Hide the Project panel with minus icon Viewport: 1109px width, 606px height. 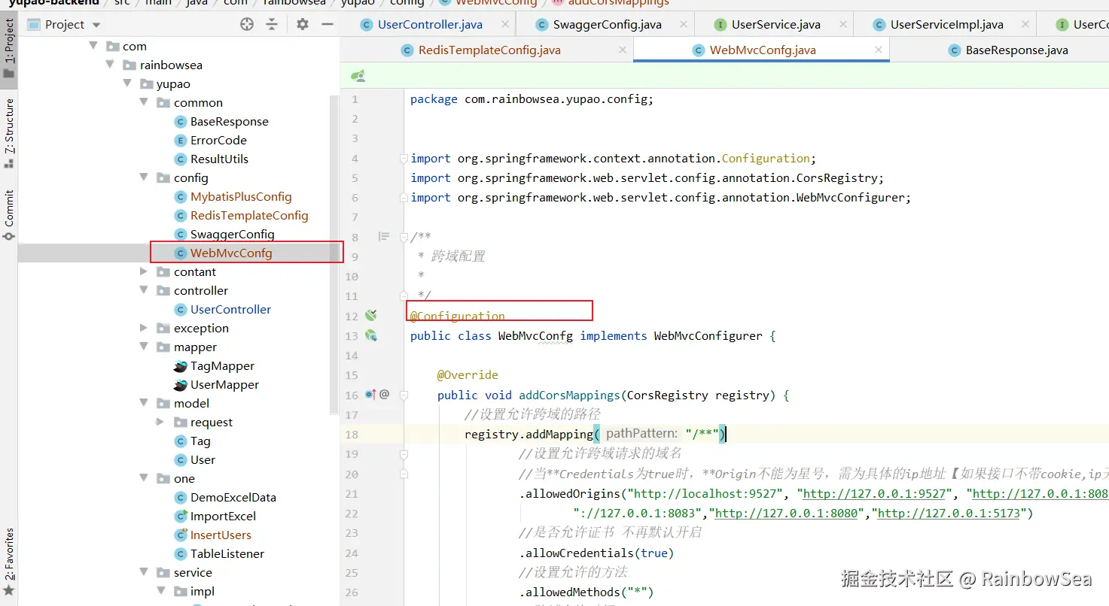328,24
